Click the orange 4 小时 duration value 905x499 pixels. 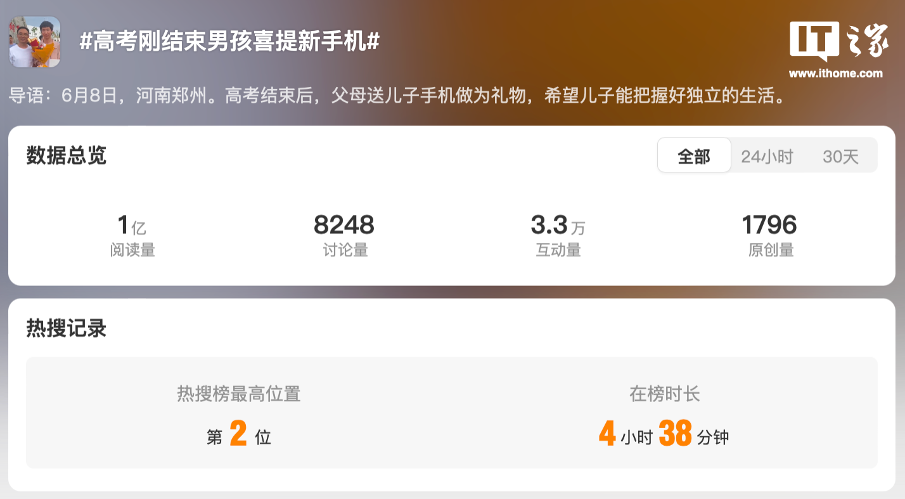[x=626, y=434]
